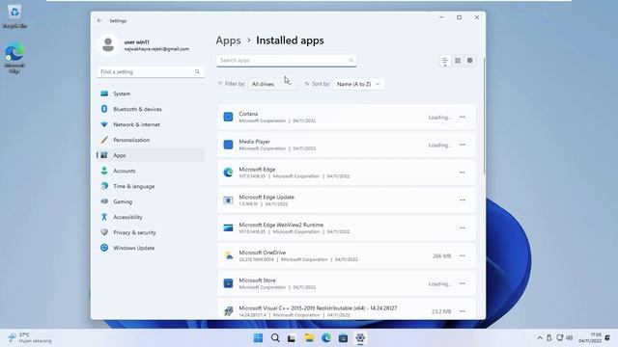Click in the Search apps field

coord(287,61)
